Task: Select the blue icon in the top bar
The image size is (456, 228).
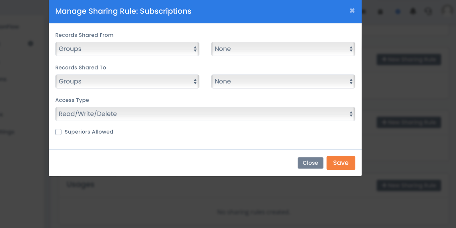Action: click(398, 12)
